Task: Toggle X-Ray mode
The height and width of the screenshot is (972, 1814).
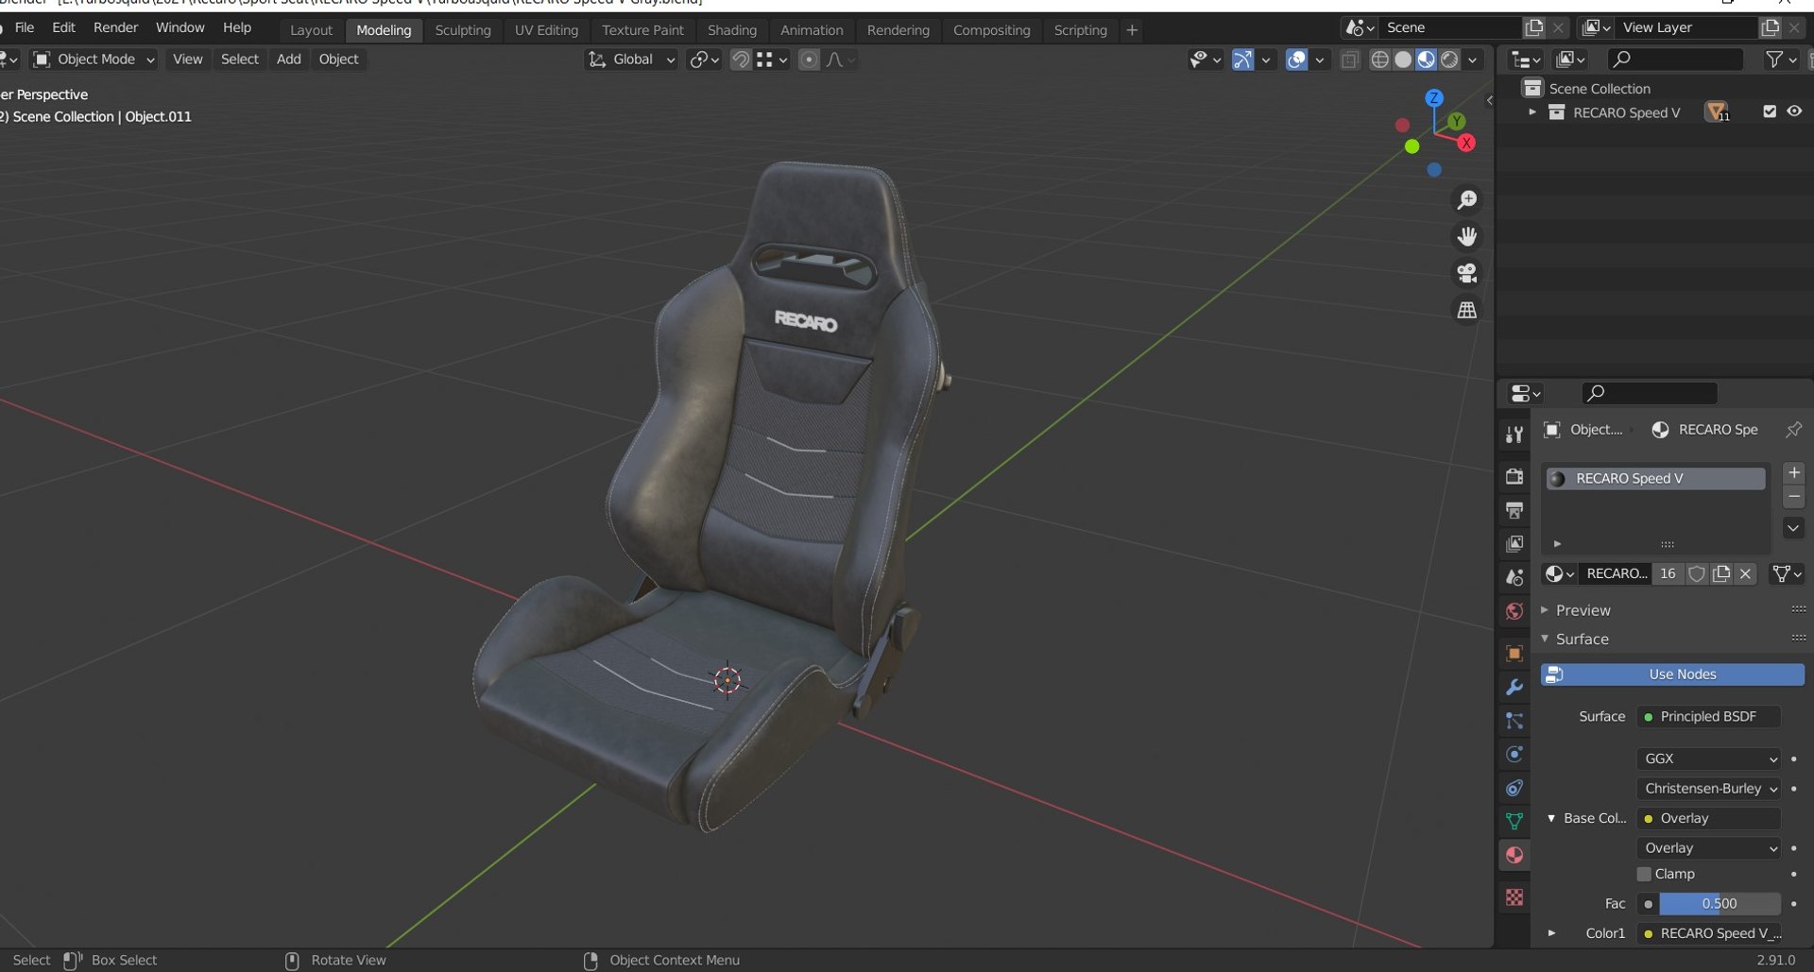Action: [1349, 60]
